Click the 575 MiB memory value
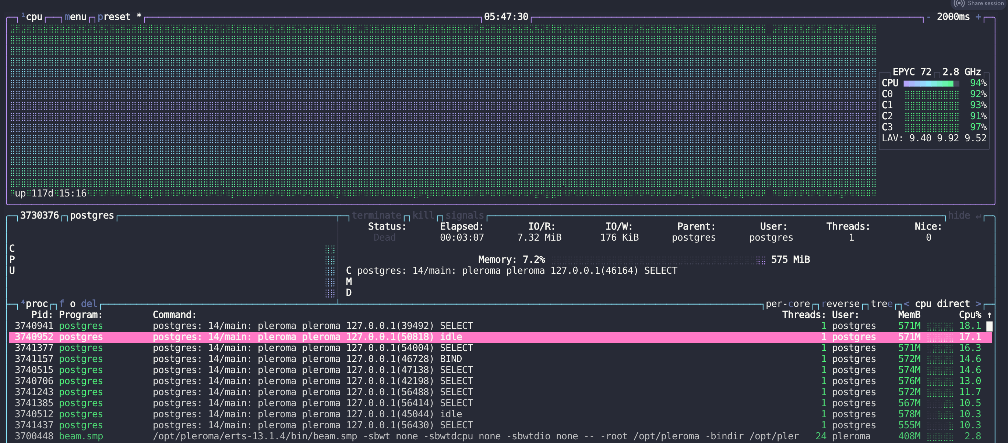Viewport: 1008px width, 443px height. [790, 260]
